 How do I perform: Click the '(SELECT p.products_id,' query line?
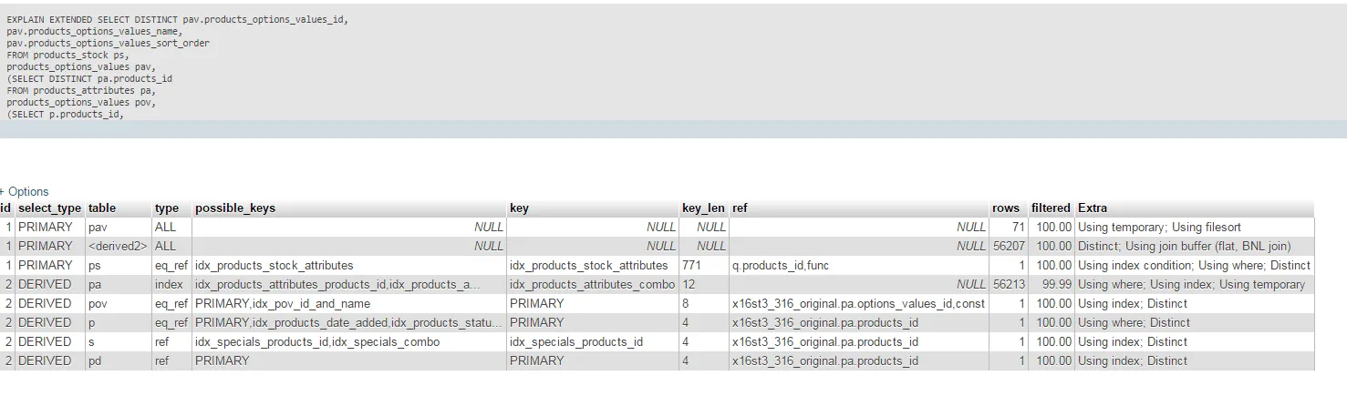coord(65,114)
